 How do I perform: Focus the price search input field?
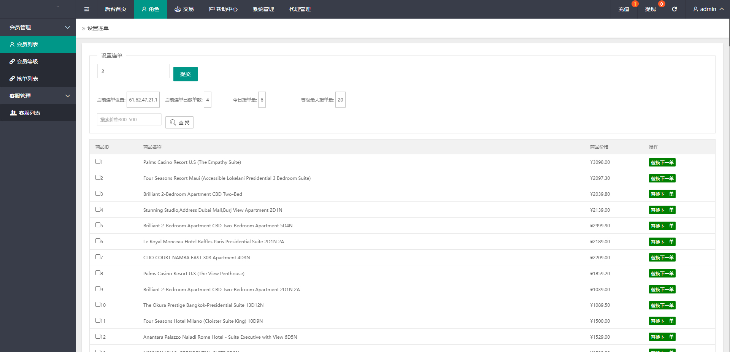click(129, 119)
